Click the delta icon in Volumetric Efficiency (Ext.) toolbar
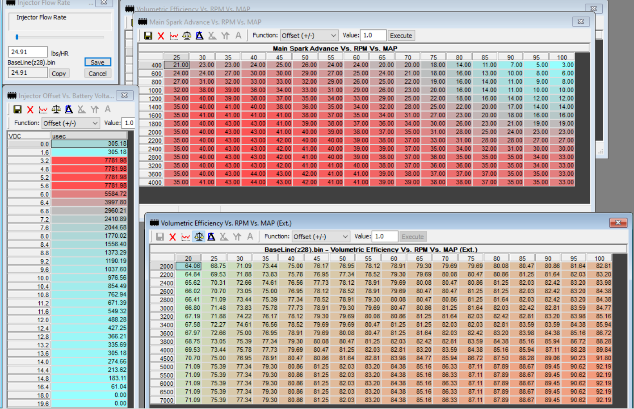 211,237
